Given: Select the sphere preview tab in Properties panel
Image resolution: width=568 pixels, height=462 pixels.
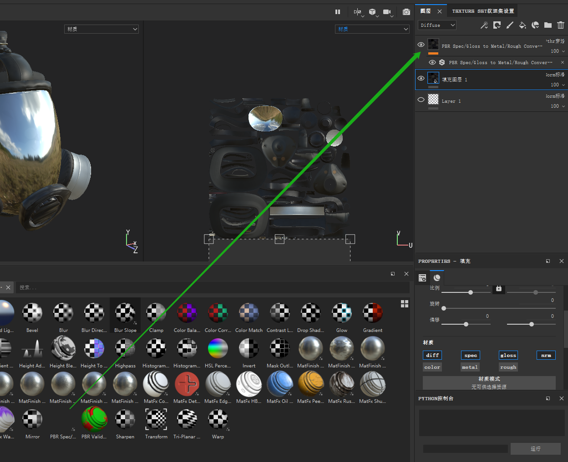Looking at the screenshot, I should click(436, 277).
